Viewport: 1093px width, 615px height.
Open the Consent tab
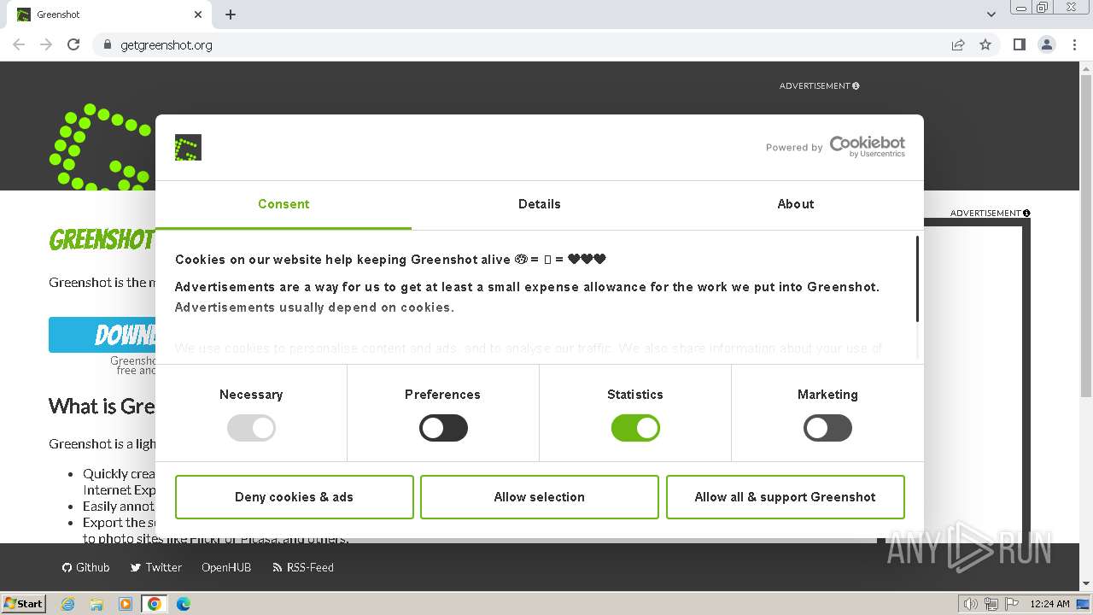tap(283, 204)
